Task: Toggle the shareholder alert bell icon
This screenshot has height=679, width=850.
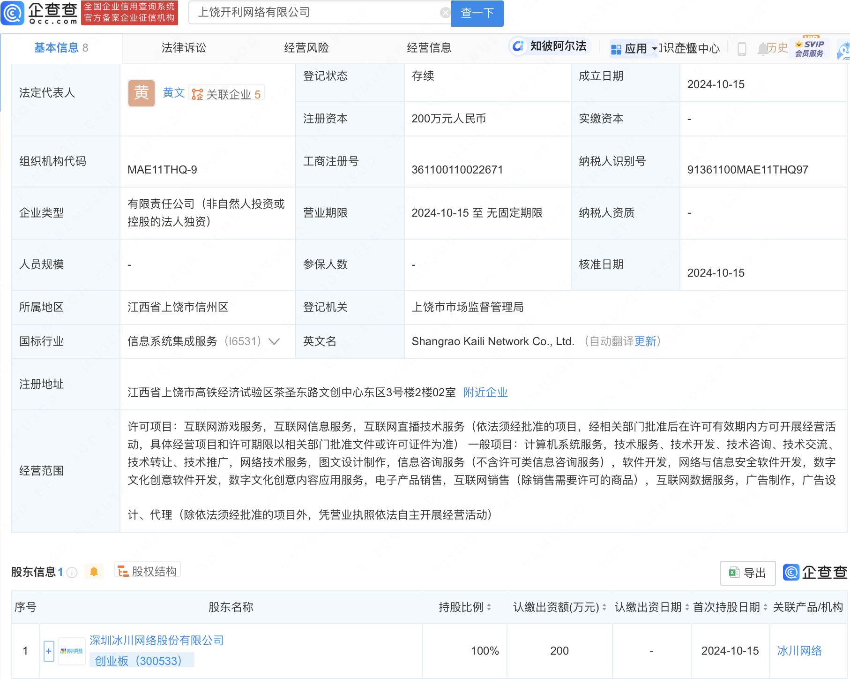Action: coord(94,572)
